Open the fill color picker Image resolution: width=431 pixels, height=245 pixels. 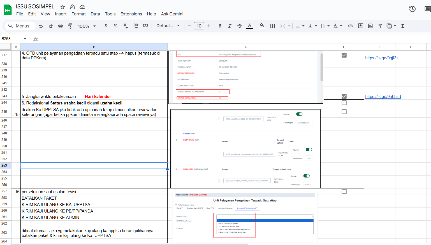[x=262, y=26]
